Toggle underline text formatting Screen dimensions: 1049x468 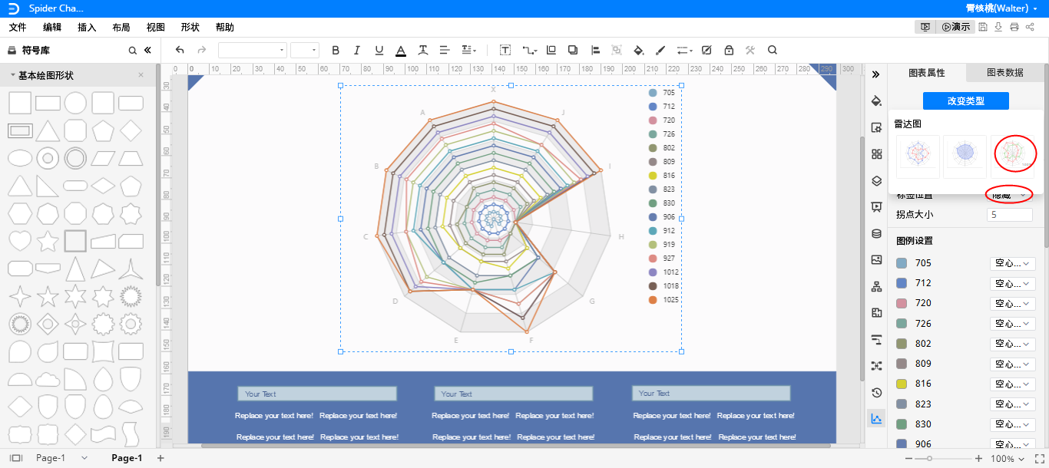point(379,50)
